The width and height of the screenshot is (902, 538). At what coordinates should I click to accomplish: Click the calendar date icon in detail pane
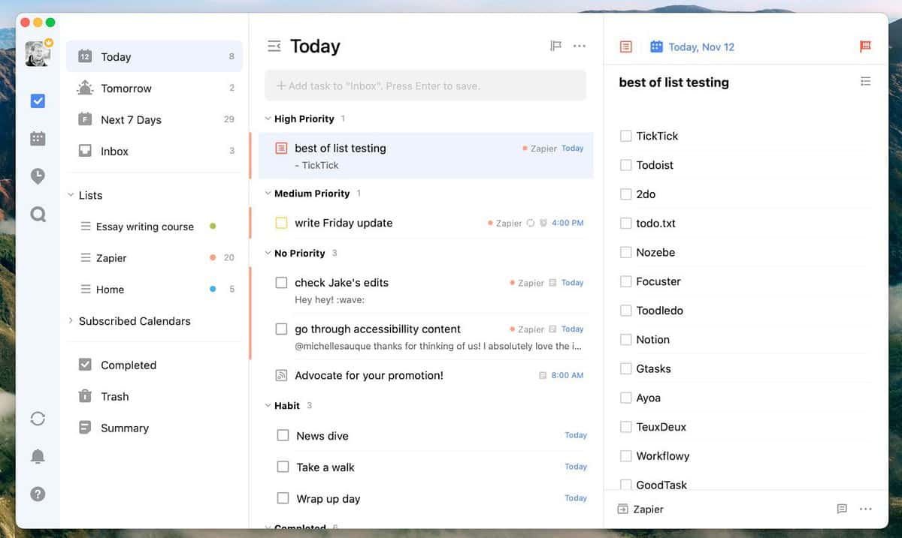[x=656, y=47]
